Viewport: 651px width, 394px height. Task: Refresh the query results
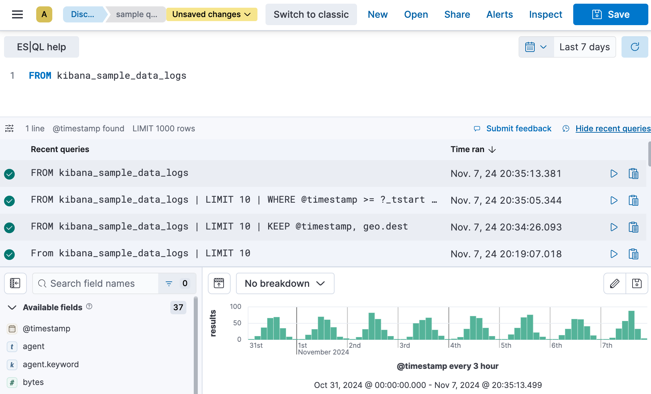[x=635, y=47]
